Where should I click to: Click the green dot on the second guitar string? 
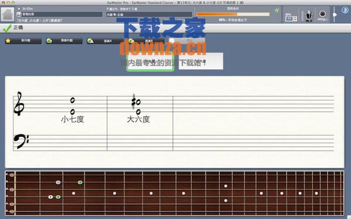(80, 183)
